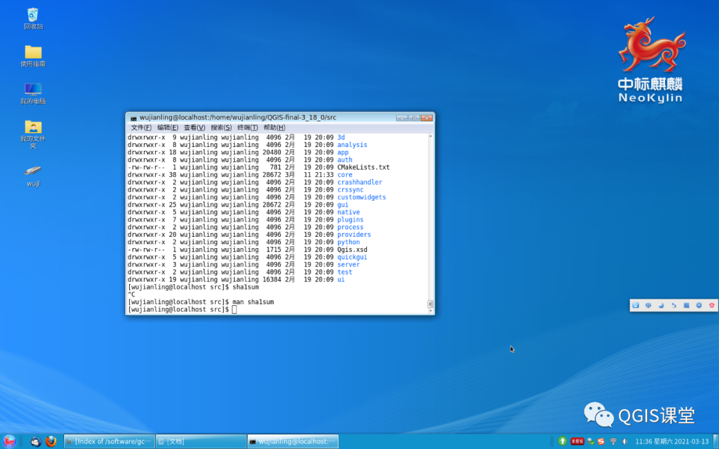Viewport: 719px width, 449px height.
Task: Click the red 未授权 tray badge
Action: (x=577, y=441)
